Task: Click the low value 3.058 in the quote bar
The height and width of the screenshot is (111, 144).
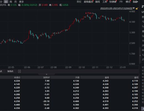Action: coord(65,5)
